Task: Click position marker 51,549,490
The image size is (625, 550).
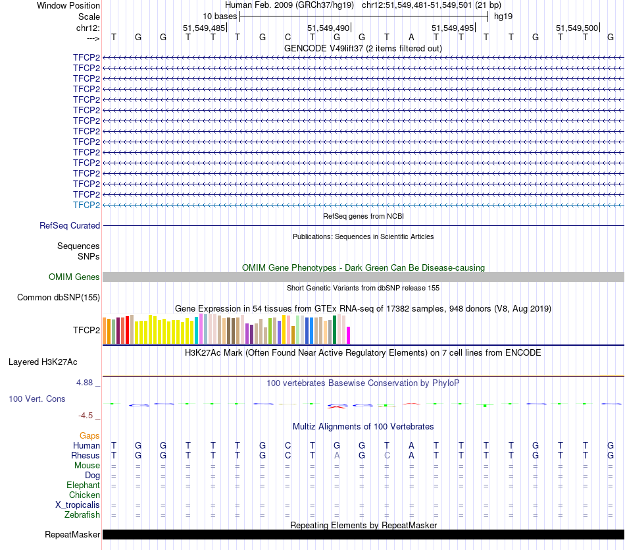Action: (x=329, y=28)
